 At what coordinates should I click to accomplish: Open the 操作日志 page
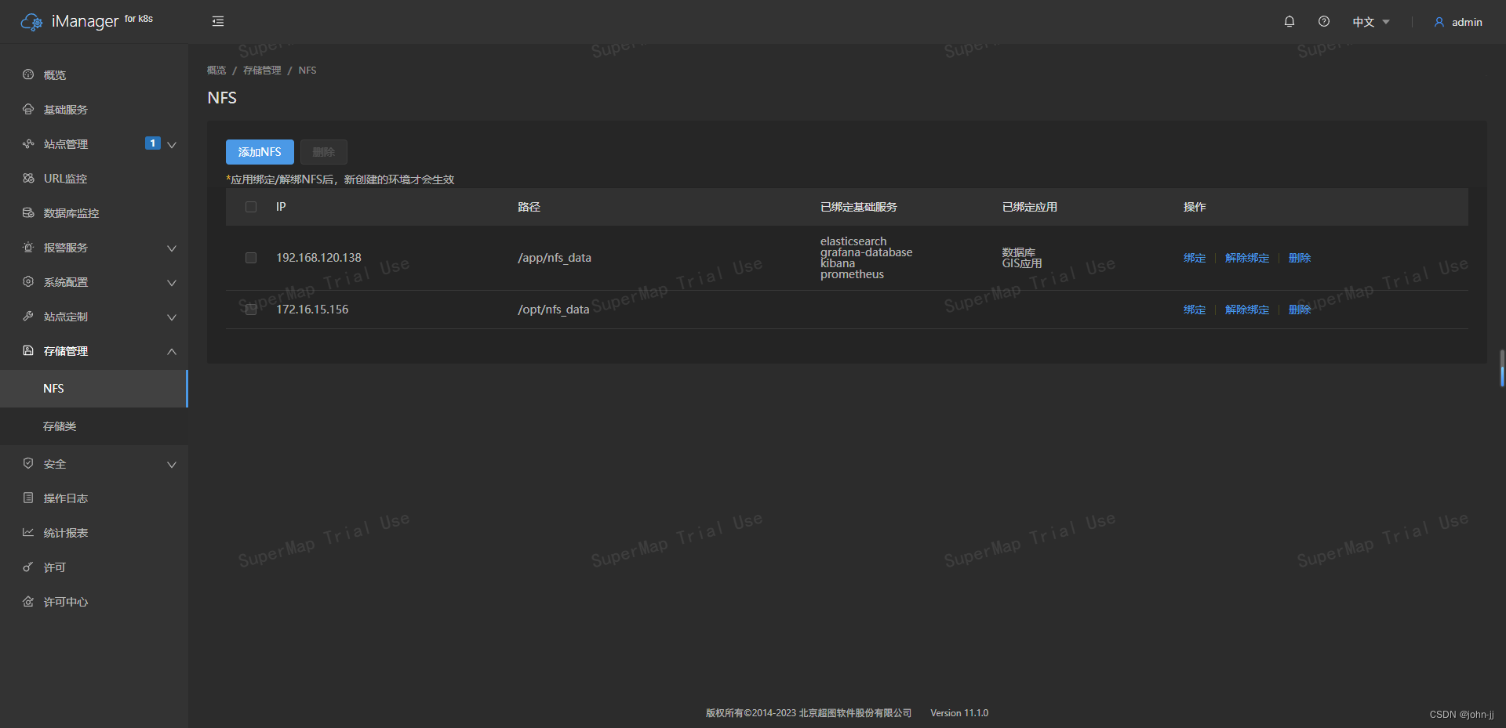pyautogui.click(x=67, y=498)
